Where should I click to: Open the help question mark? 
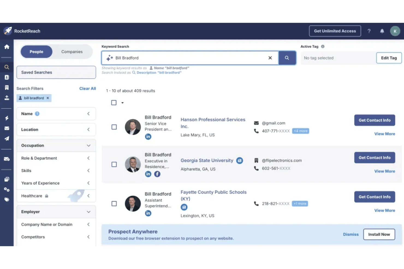point(369,31)
